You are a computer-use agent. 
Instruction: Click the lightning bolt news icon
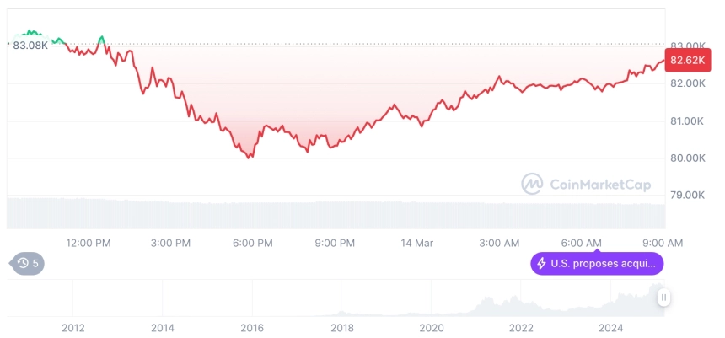(541, 264)
